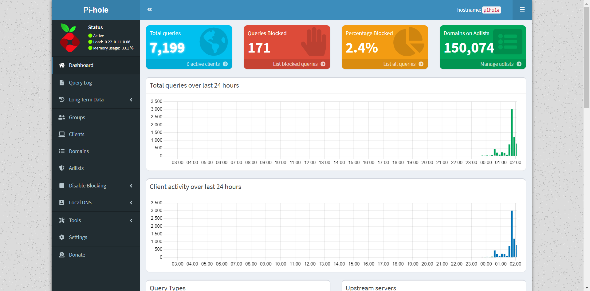Click the Groups people icon

(62, 117)
